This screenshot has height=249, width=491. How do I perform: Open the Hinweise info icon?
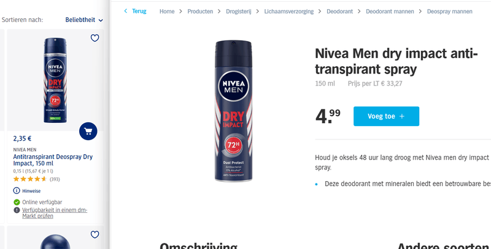point(17,191)
